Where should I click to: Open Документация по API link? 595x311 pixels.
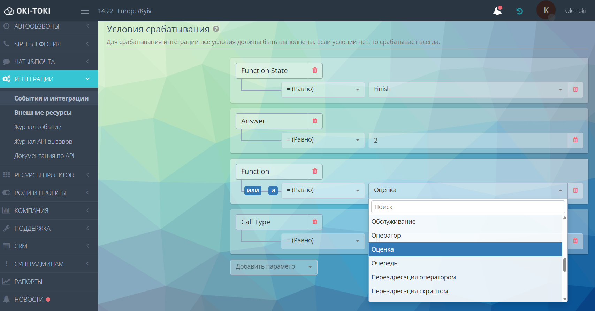pos(44,156)
